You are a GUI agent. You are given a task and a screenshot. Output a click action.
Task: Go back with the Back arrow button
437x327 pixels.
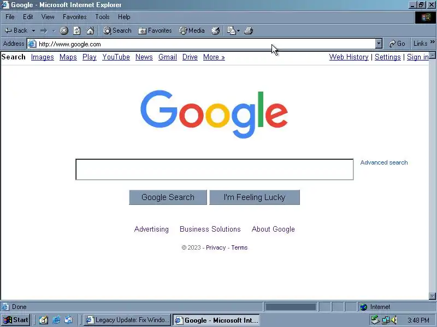coord(16,31)
